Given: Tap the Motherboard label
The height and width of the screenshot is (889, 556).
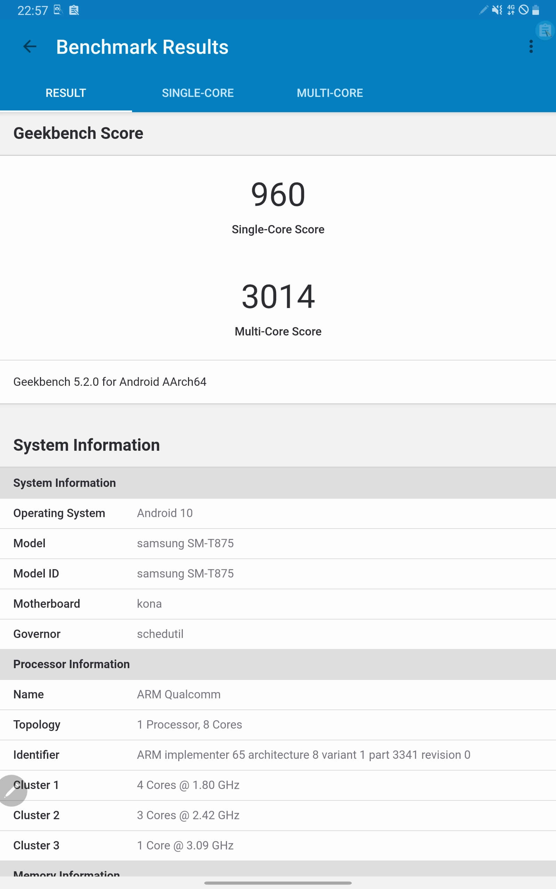Looking at the screenshot, I should pyautogui.click(x=47, y=604).
